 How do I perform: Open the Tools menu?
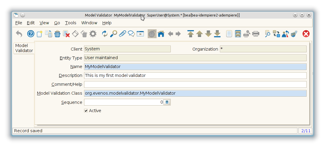(x=70, y=23)
